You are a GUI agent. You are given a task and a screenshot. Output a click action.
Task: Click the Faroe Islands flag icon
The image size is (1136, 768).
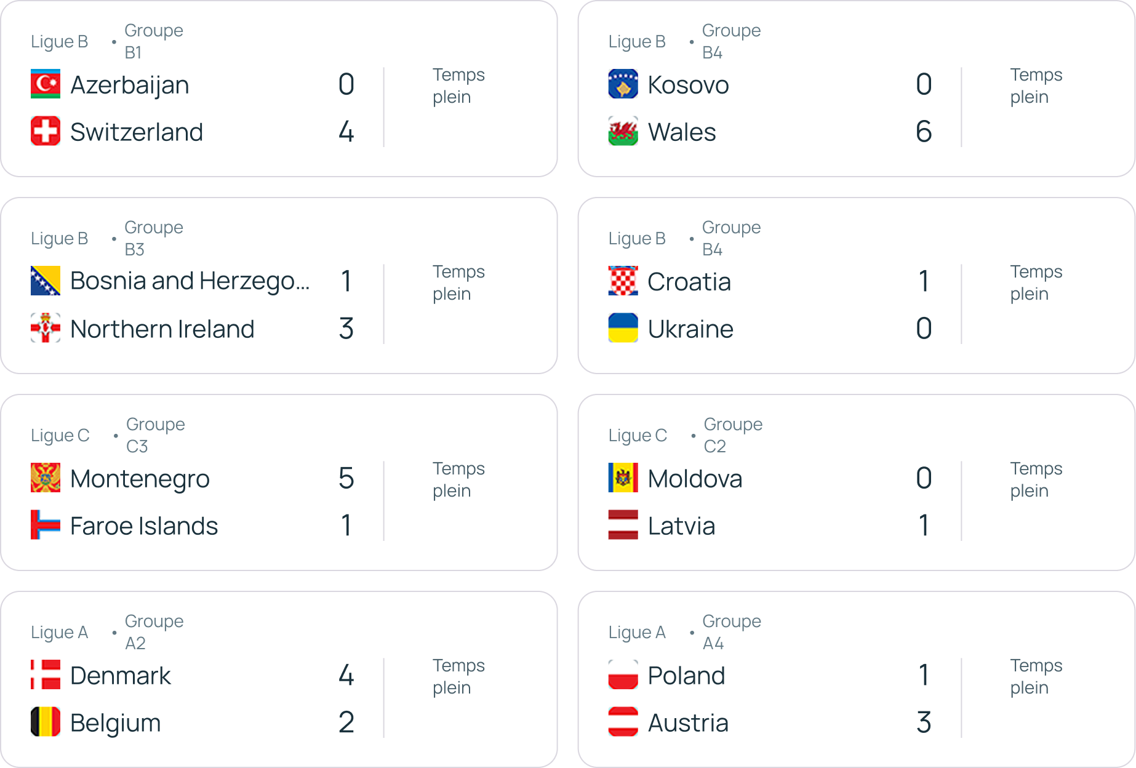point(46,525)
